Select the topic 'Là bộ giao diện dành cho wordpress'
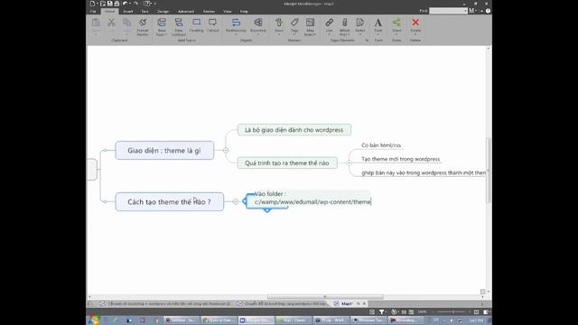The width and height of the screenshot is (578, 325). pos(294,130)
